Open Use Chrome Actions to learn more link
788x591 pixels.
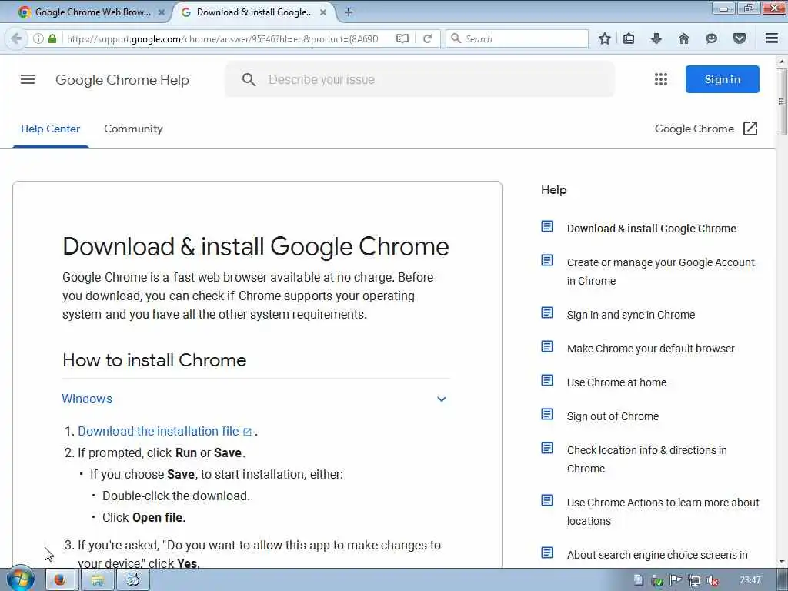(x=663, y=511)
